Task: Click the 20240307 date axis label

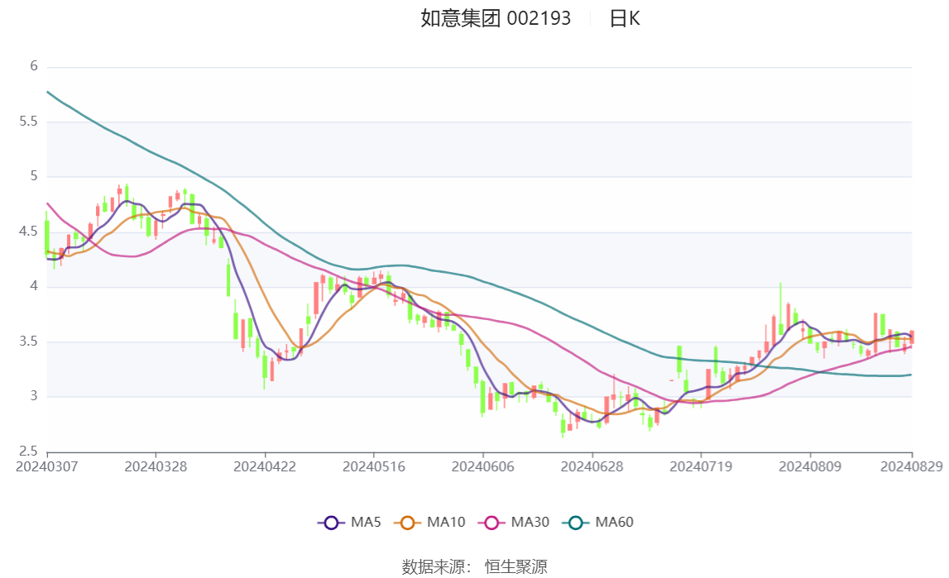Action: pos(47,467)
